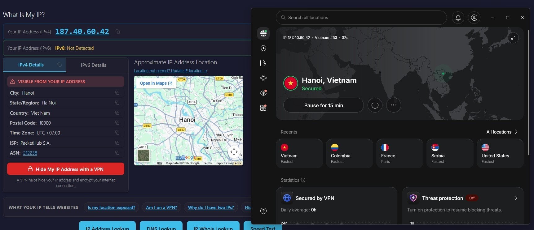Expand Threat protection panel chevron
This screenshot has height=230, width=534.
(x=516, y=198)
